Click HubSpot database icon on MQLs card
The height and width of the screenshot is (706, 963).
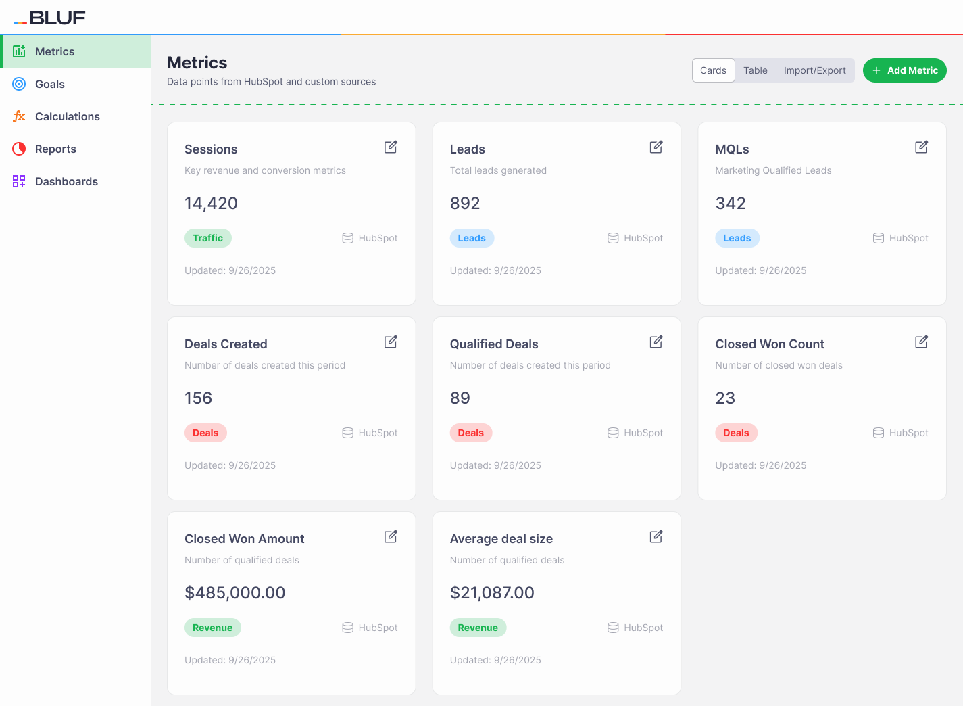click(879, 238)
